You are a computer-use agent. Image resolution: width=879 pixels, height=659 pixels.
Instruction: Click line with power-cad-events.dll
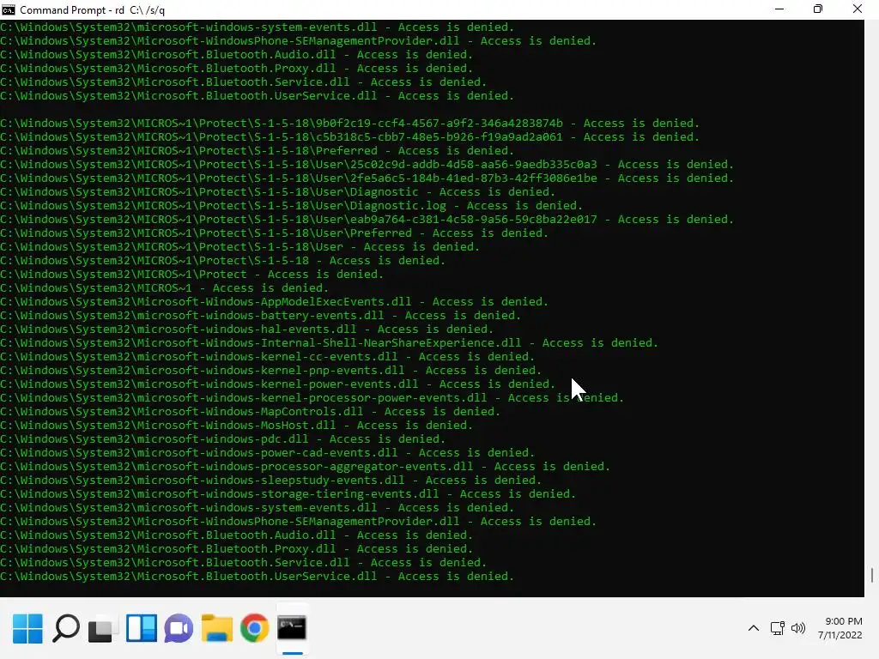pos(268,453)
